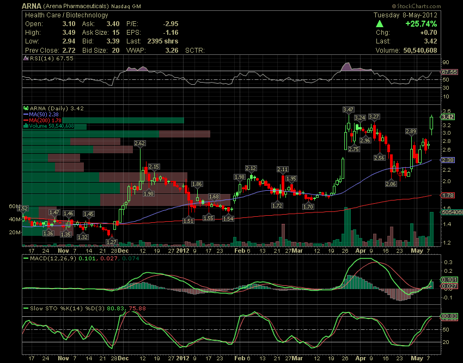Select the Chg value +0.70

click(429, 33)
